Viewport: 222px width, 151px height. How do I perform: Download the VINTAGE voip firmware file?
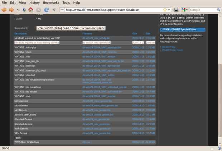pyautogui.click(x=99, y=96)
